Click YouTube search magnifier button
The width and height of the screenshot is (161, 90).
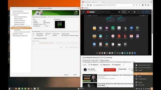click(124, 12)
